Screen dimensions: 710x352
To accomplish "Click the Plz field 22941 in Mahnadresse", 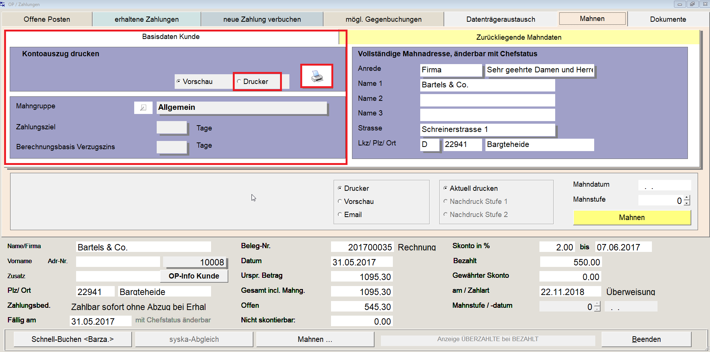I will click(x=463, y=144).
